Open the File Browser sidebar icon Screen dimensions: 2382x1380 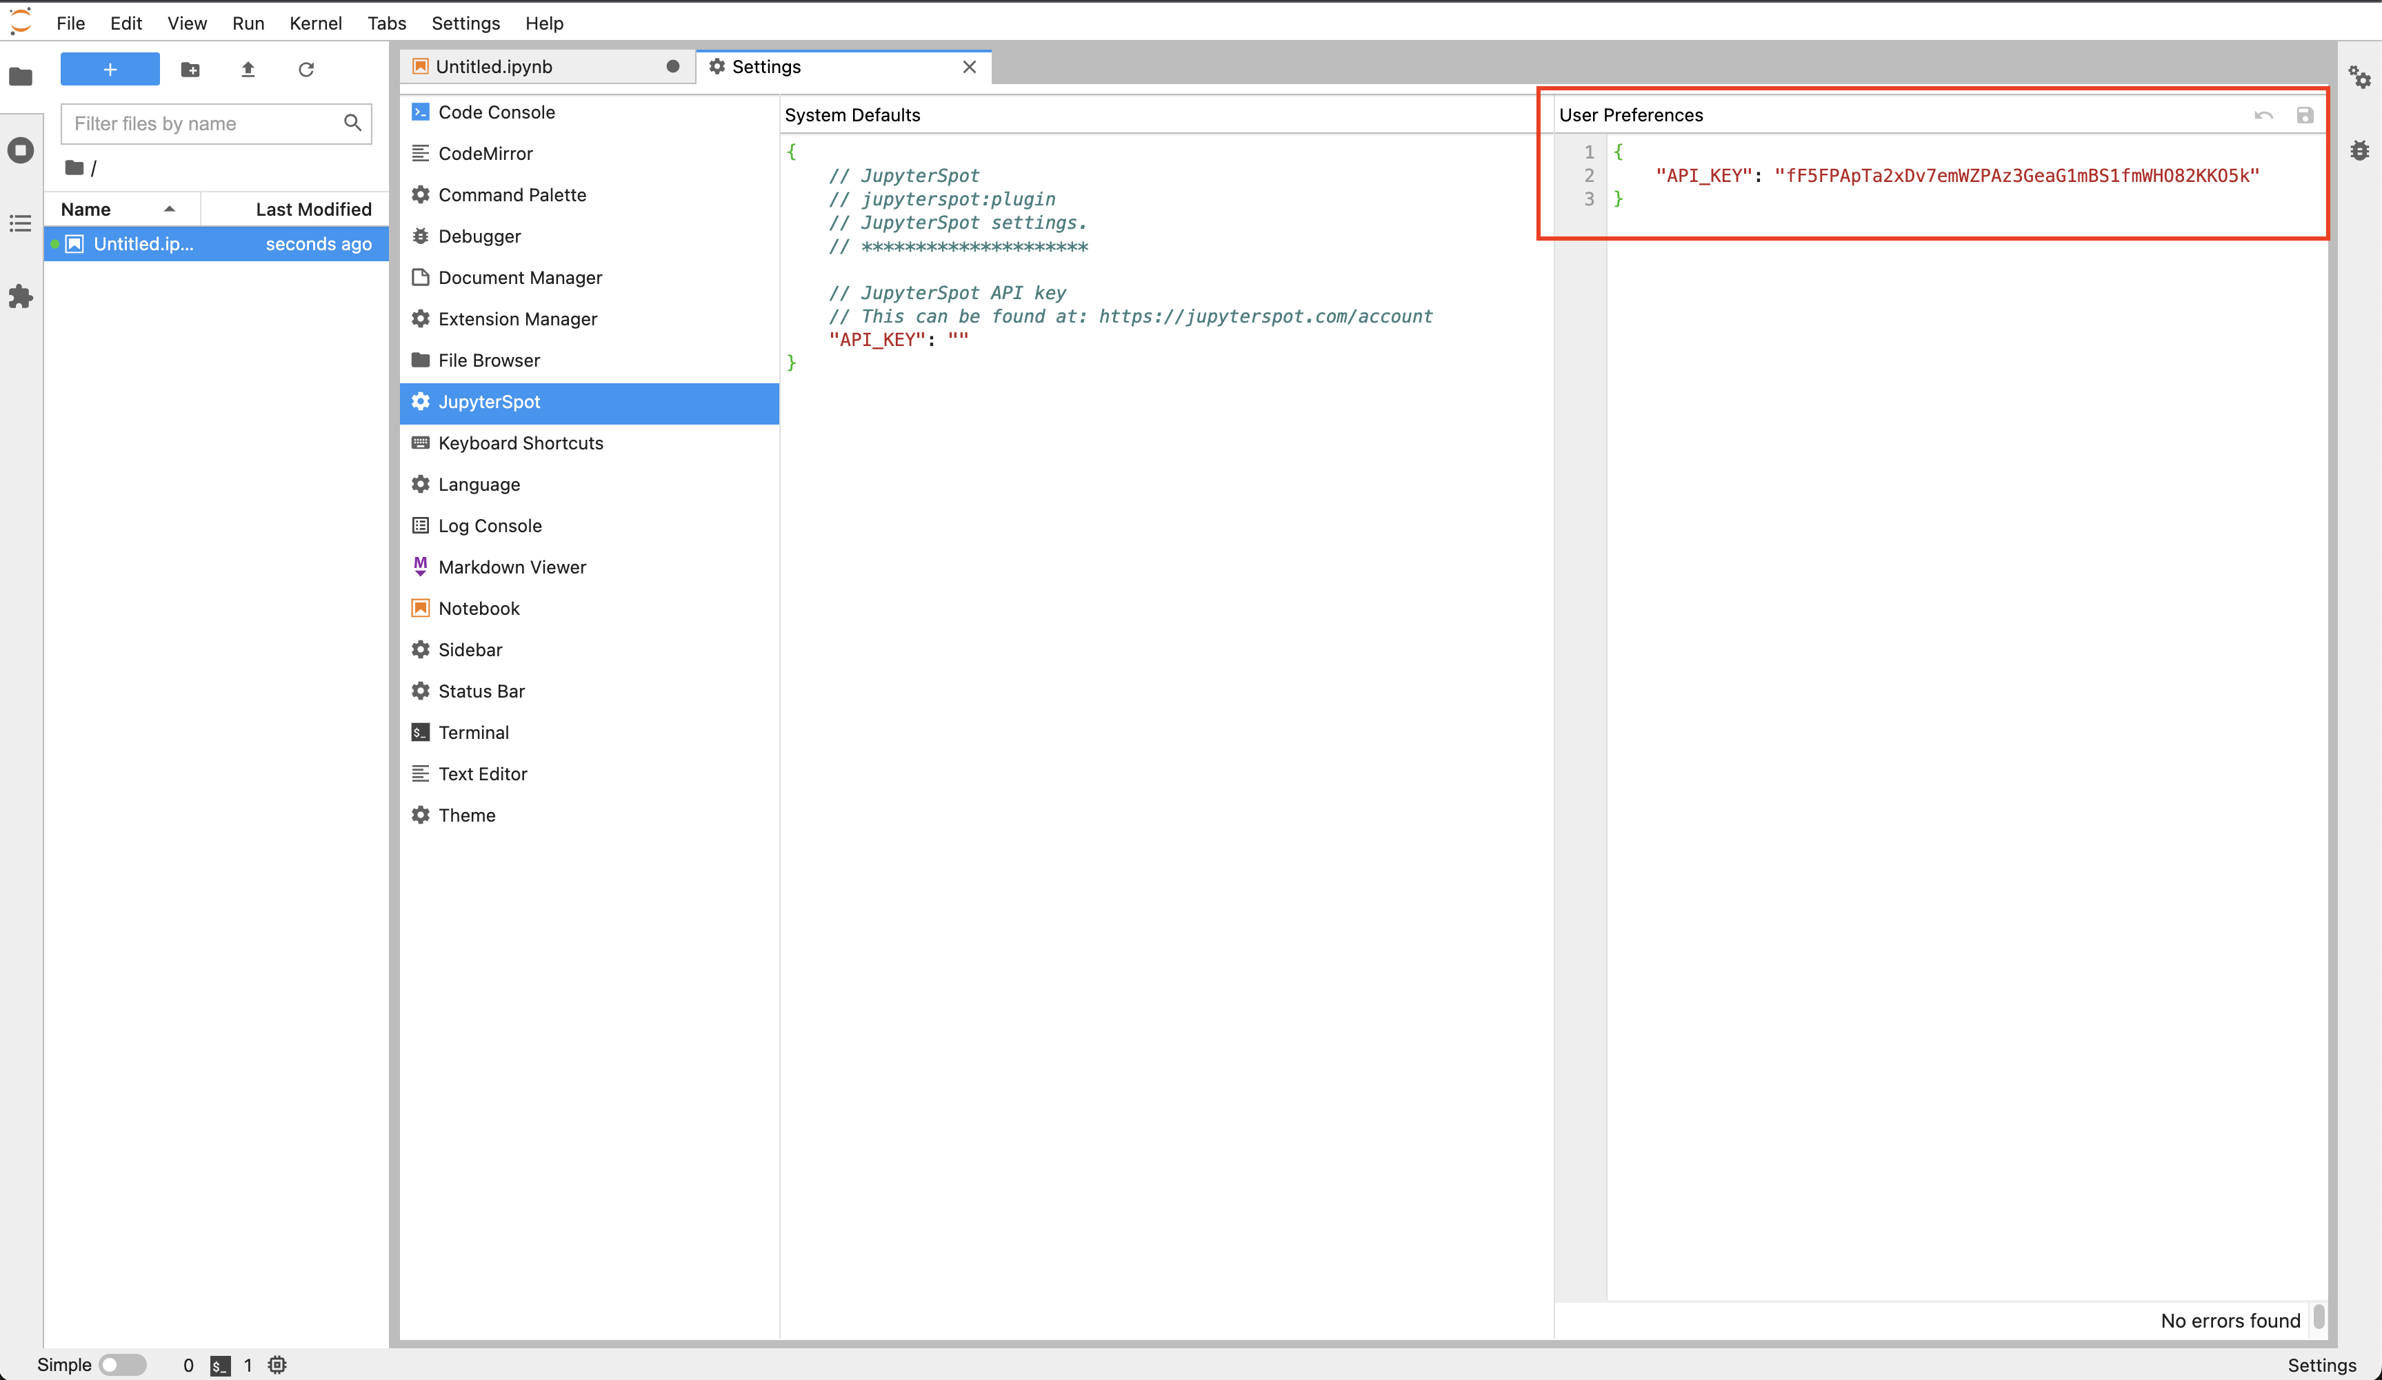tap(21, 77)
